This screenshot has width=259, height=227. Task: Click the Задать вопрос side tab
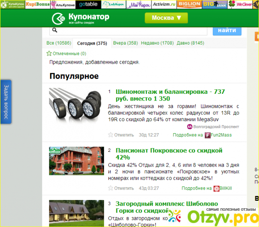(x=6, y=102)
